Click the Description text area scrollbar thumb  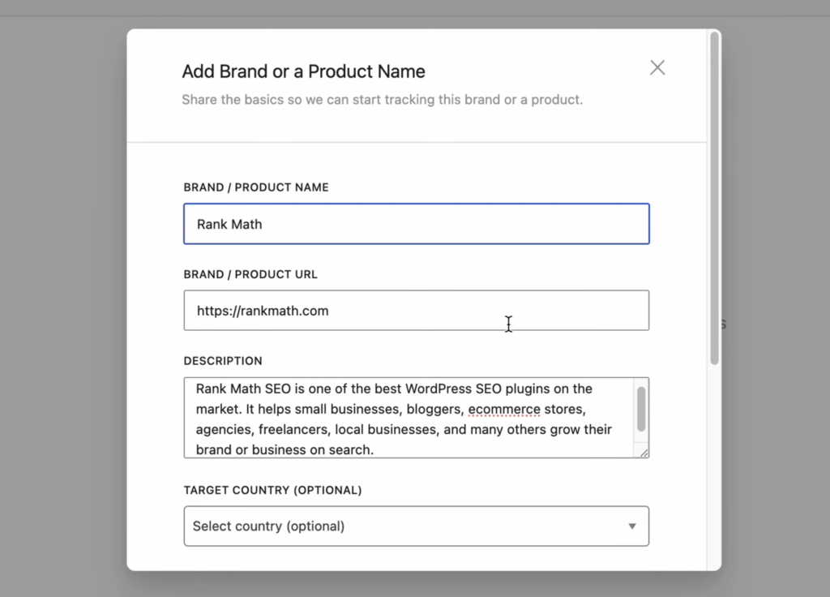(x=641, y=409)
